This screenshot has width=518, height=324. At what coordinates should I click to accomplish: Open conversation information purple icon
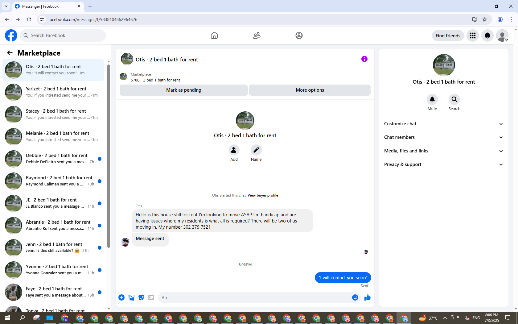point(364,59)
